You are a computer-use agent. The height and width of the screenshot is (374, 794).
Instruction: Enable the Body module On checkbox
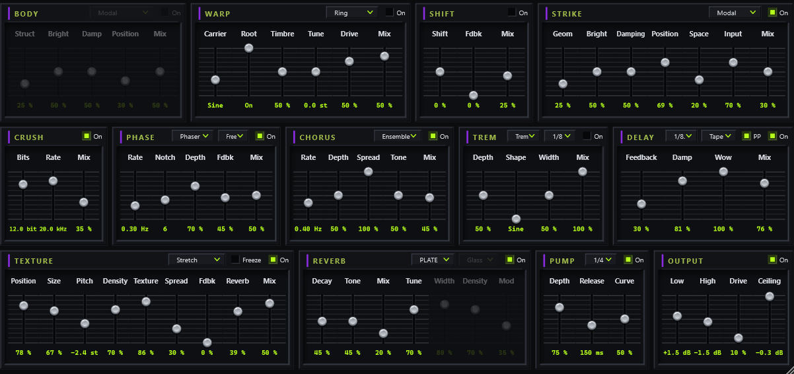165,13
